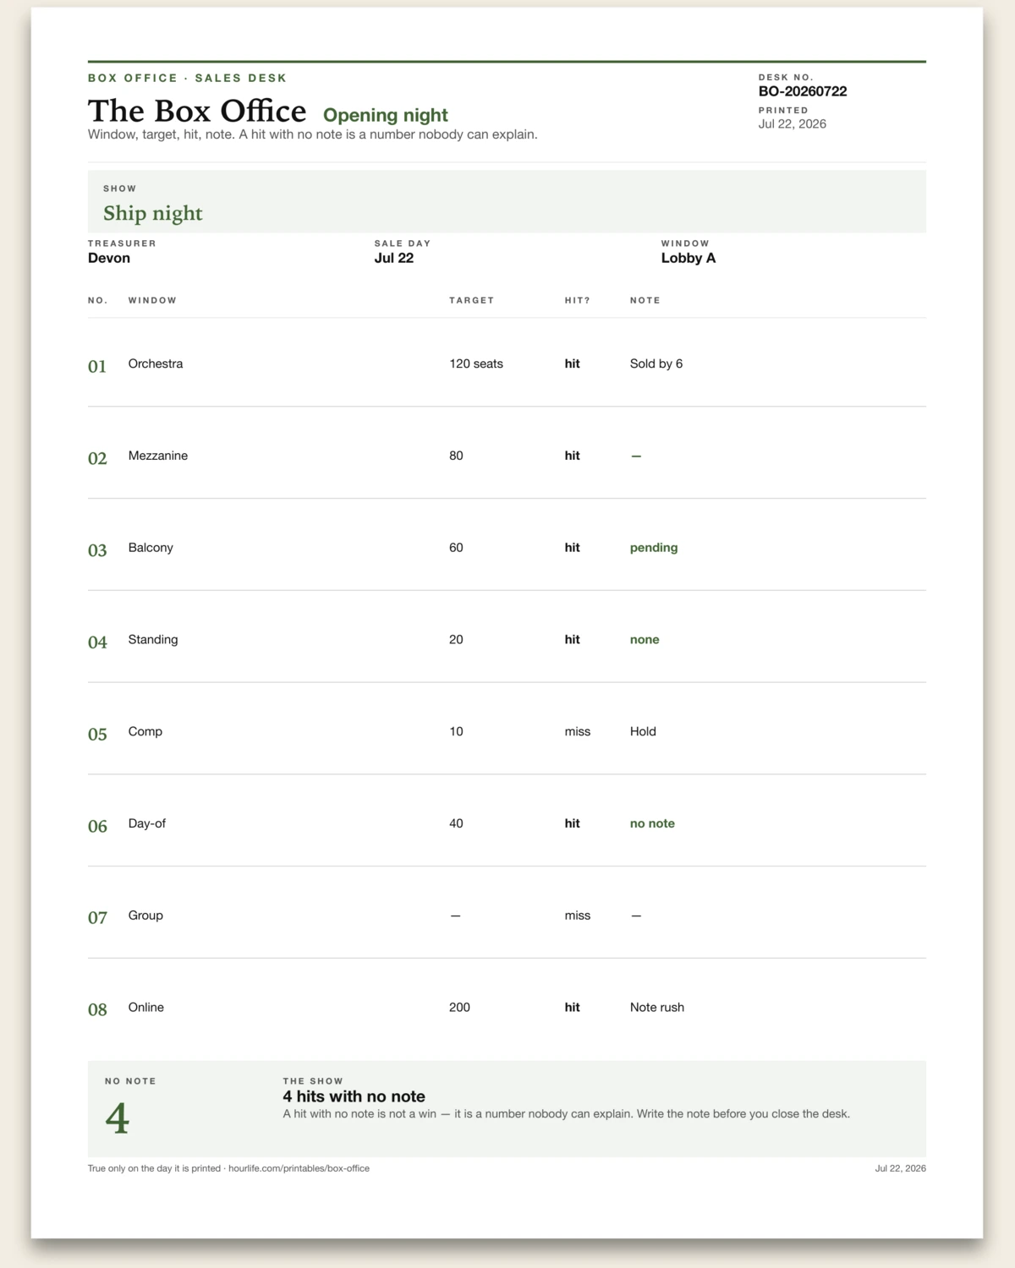
Task: Click the Opening night subtitle
Action: [x=386, y=115]
